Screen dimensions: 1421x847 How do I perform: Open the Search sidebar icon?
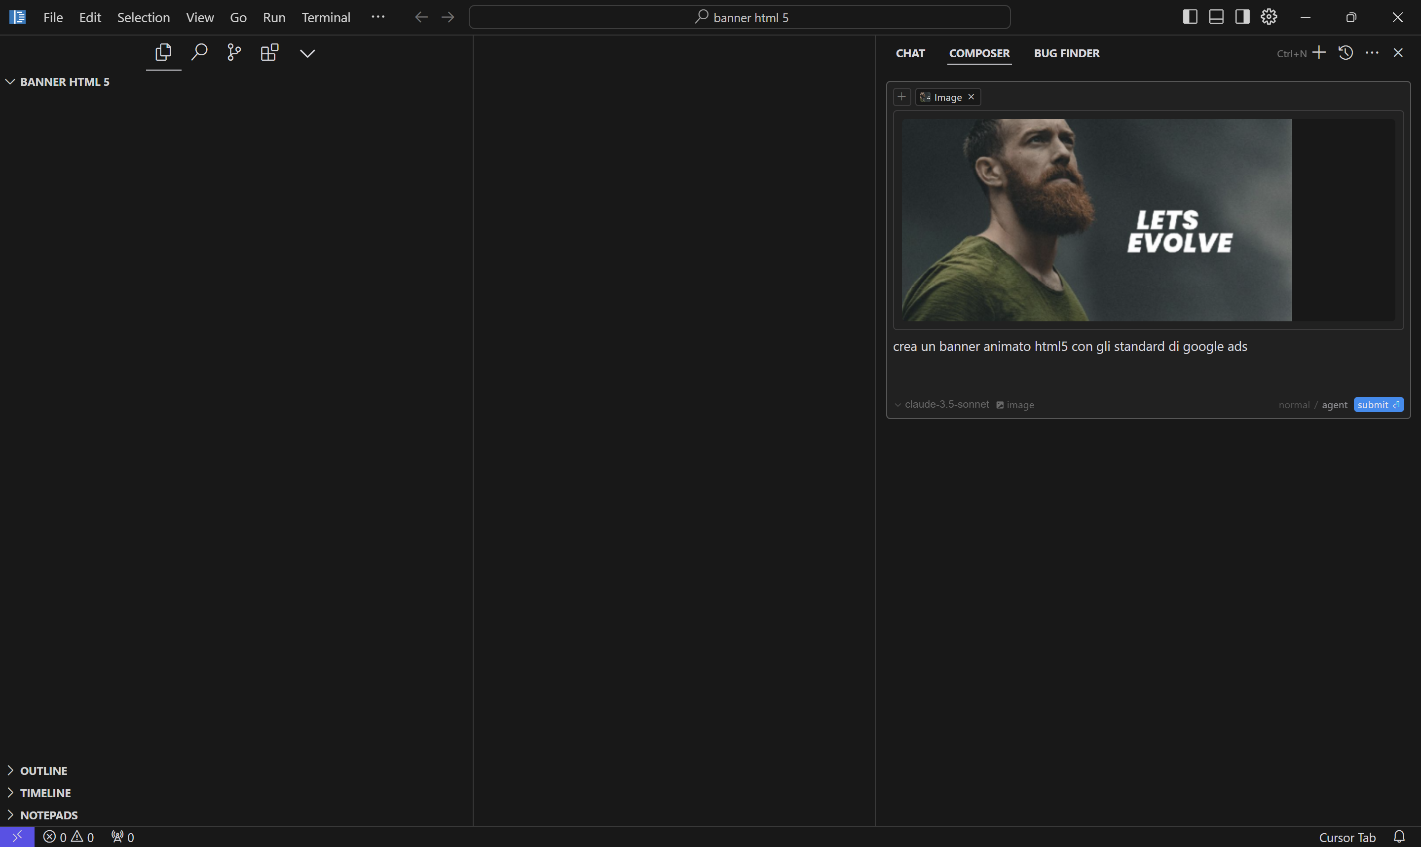[x=198, y=52]
